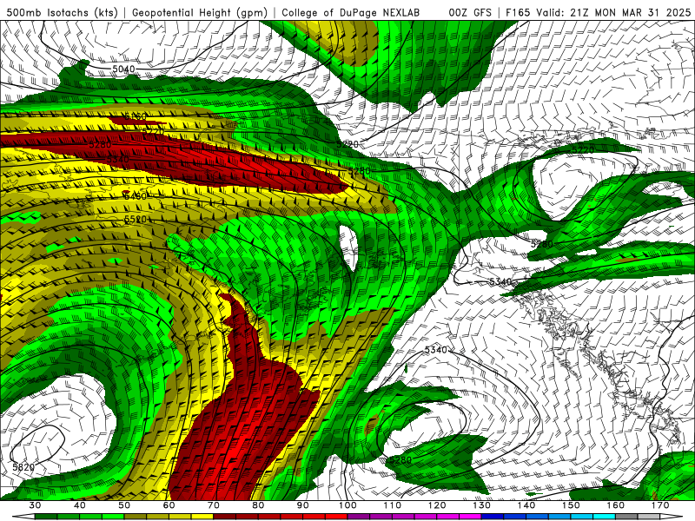This screenshot has width=695, height=521.
Task: Click the bright red colorbar swatch left of 100
Action: 337,517
